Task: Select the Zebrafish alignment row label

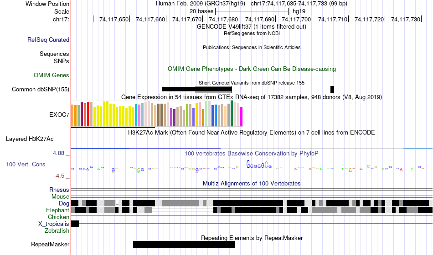Action: point(57,230)
